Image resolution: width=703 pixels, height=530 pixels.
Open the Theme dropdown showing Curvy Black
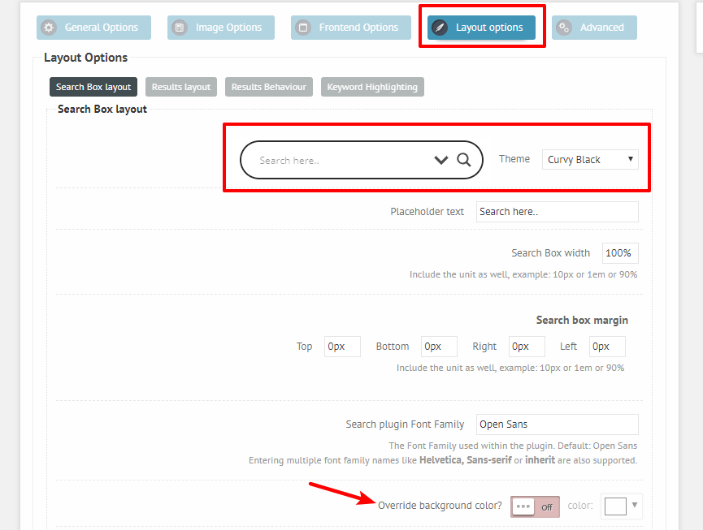coord(589,159)
